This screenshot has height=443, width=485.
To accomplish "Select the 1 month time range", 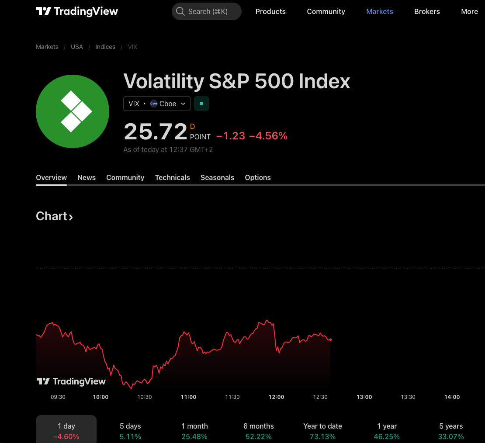I will (x=194, y=431).
